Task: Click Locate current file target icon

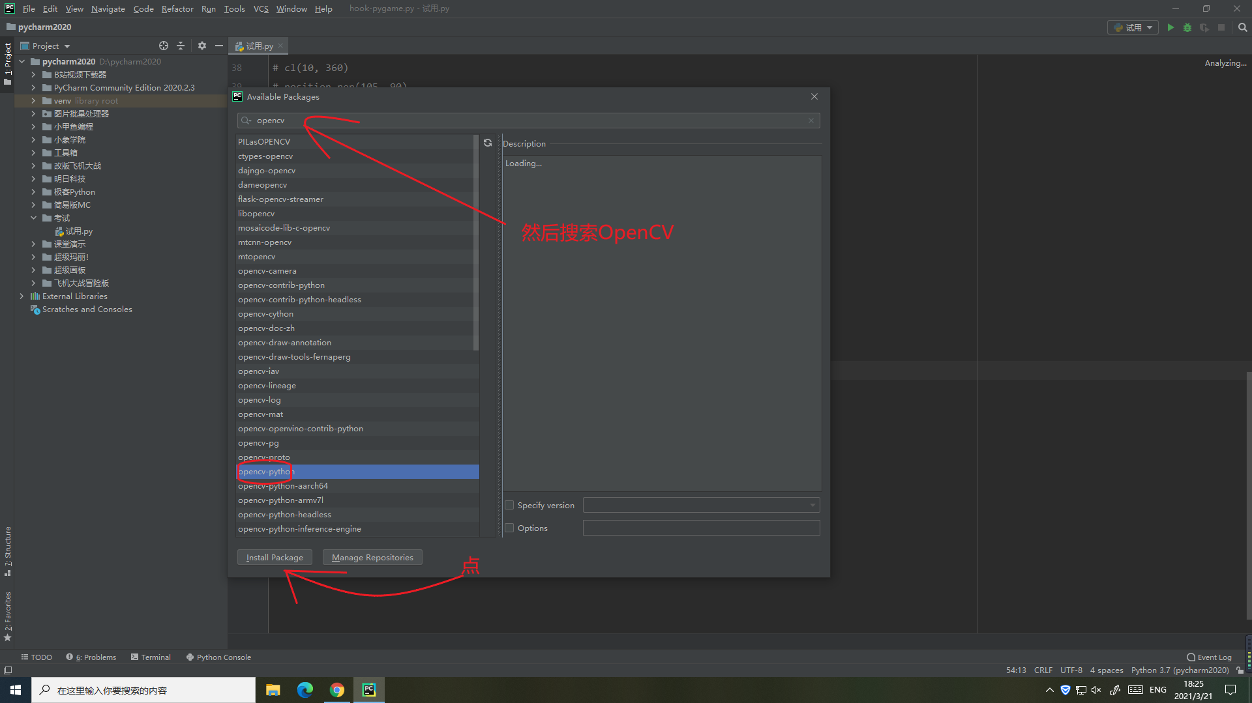Action: 164,46
